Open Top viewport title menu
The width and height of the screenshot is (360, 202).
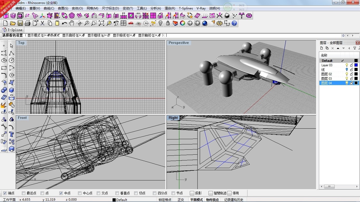pos(21,43)
